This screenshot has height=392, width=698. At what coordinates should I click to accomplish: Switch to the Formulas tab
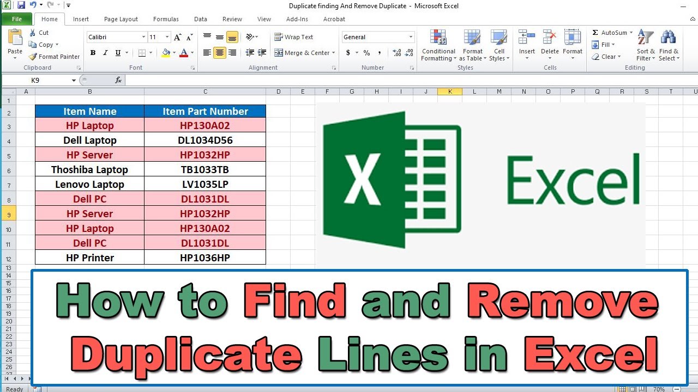pos(166,19)
